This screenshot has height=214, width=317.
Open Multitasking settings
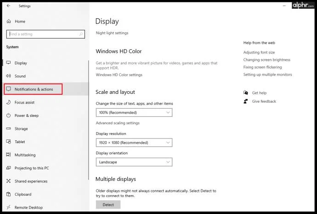tap(25, 155)
